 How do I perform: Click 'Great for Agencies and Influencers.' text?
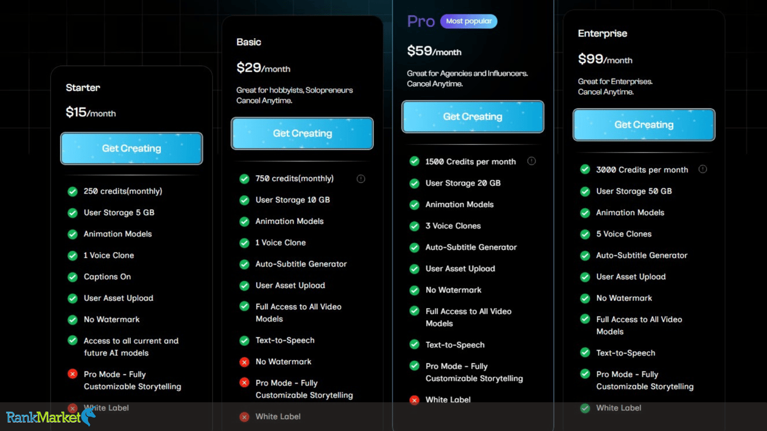pos(468,74)
